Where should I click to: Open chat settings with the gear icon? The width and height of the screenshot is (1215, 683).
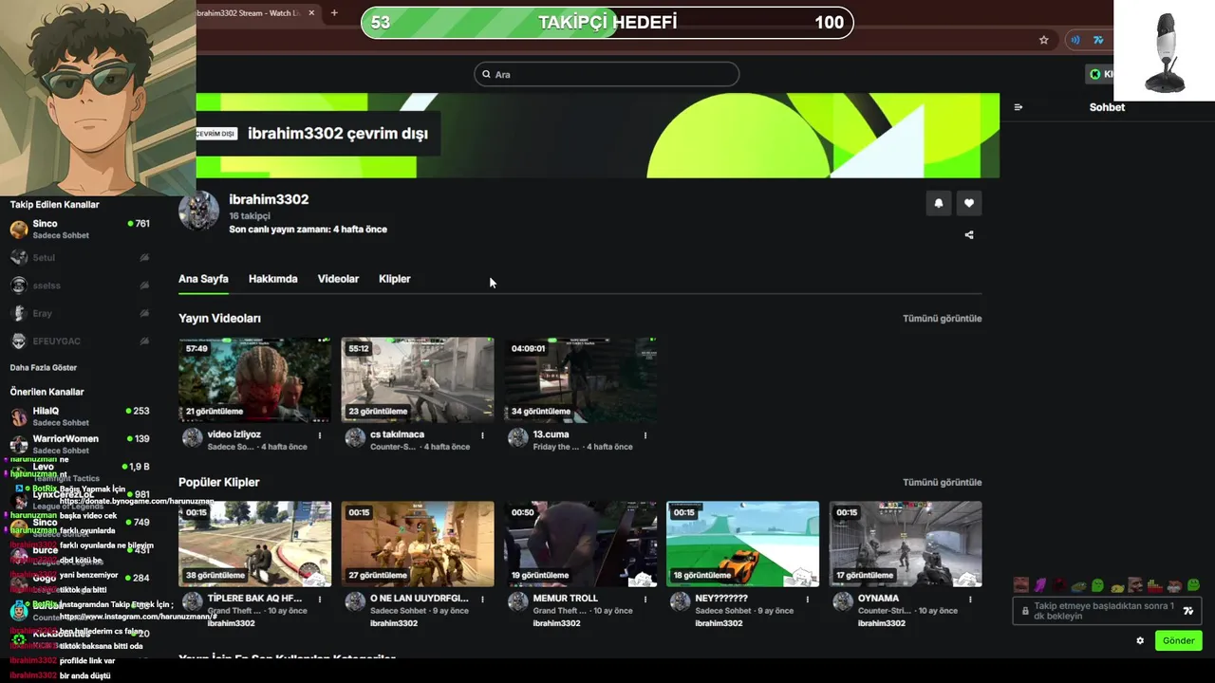1140,640
